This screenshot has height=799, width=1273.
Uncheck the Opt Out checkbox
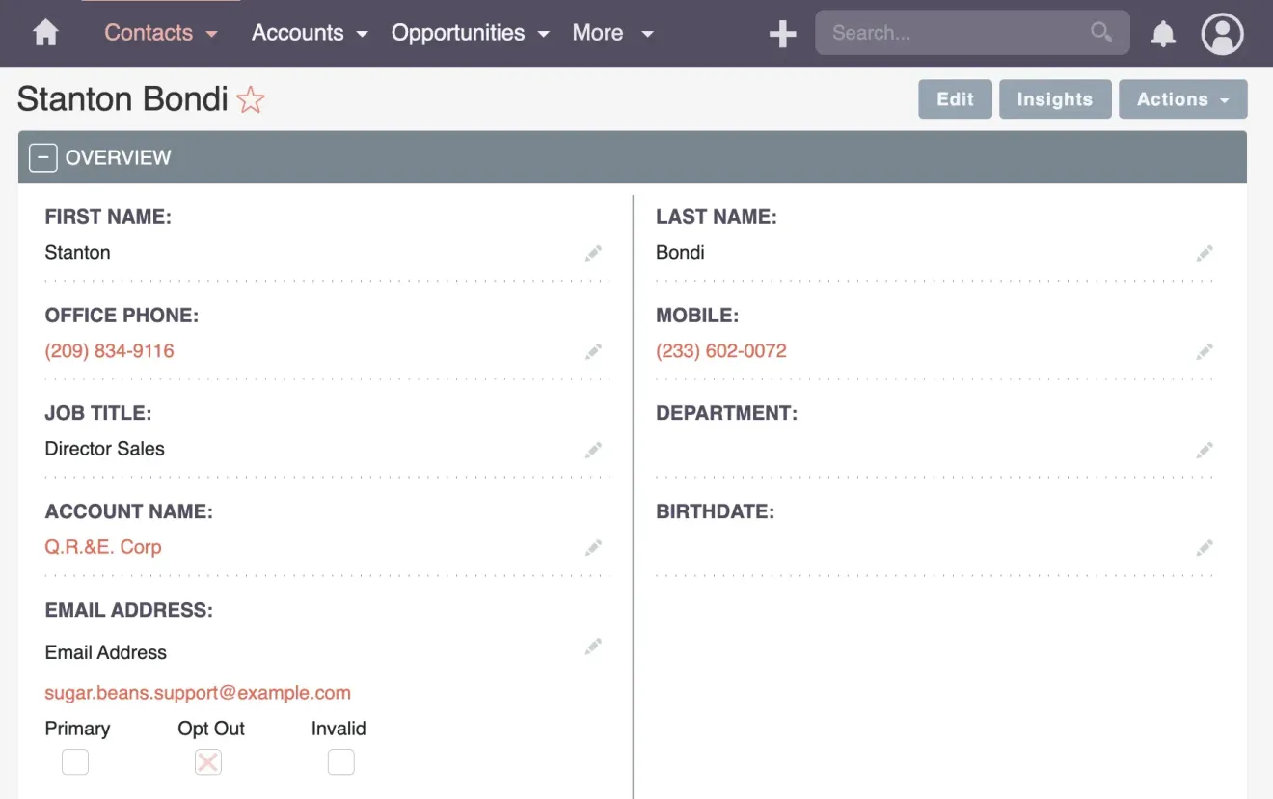[x=207, y=761]
